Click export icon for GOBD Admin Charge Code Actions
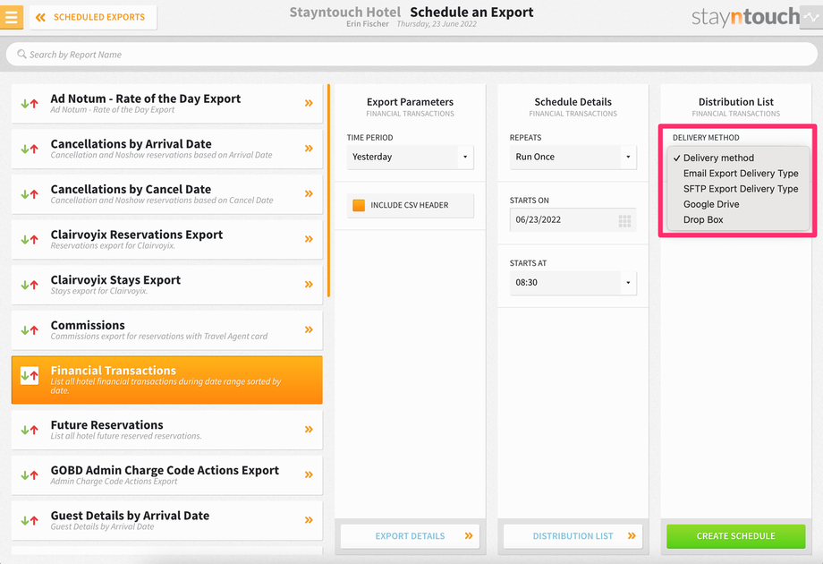The image size is (823, 564). point(30,474)
